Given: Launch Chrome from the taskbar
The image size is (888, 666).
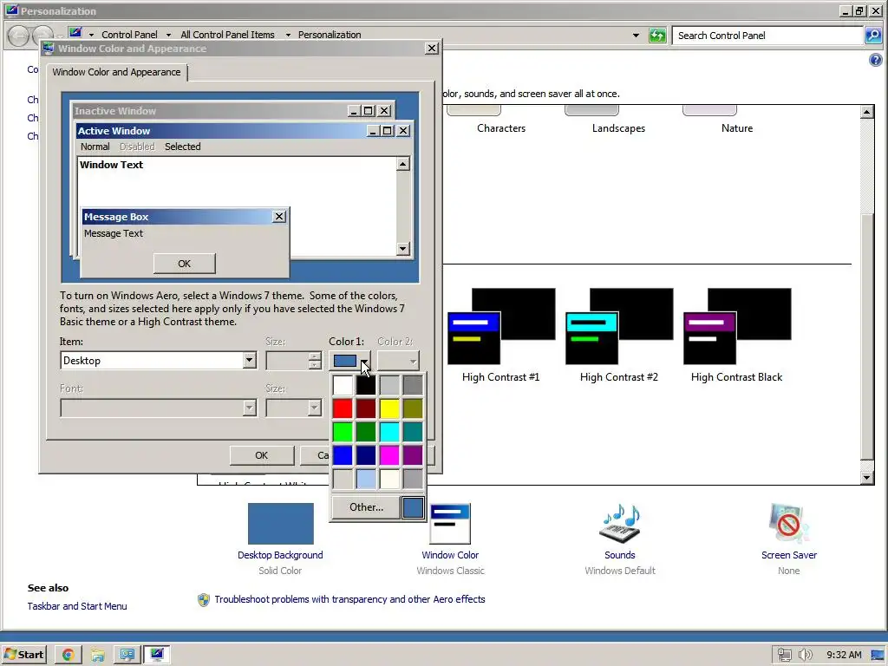Looking at the screenshot, I should coord(68,655).
